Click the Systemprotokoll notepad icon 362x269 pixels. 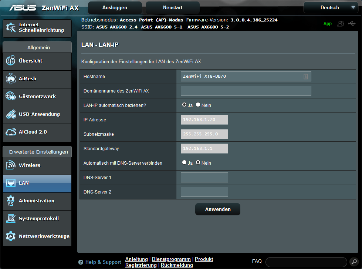[x=11, y=218]
